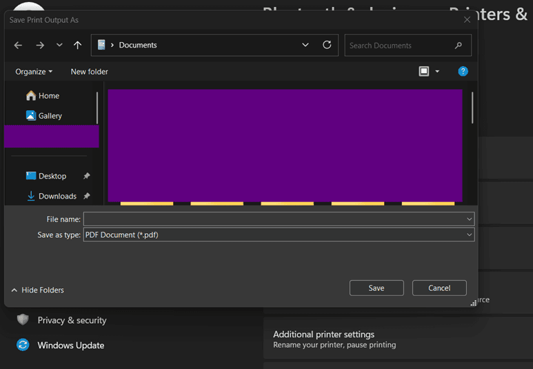Expand the address bar history dropdown
The height and width of the screenshot is (369, 533).
(305, 45)
